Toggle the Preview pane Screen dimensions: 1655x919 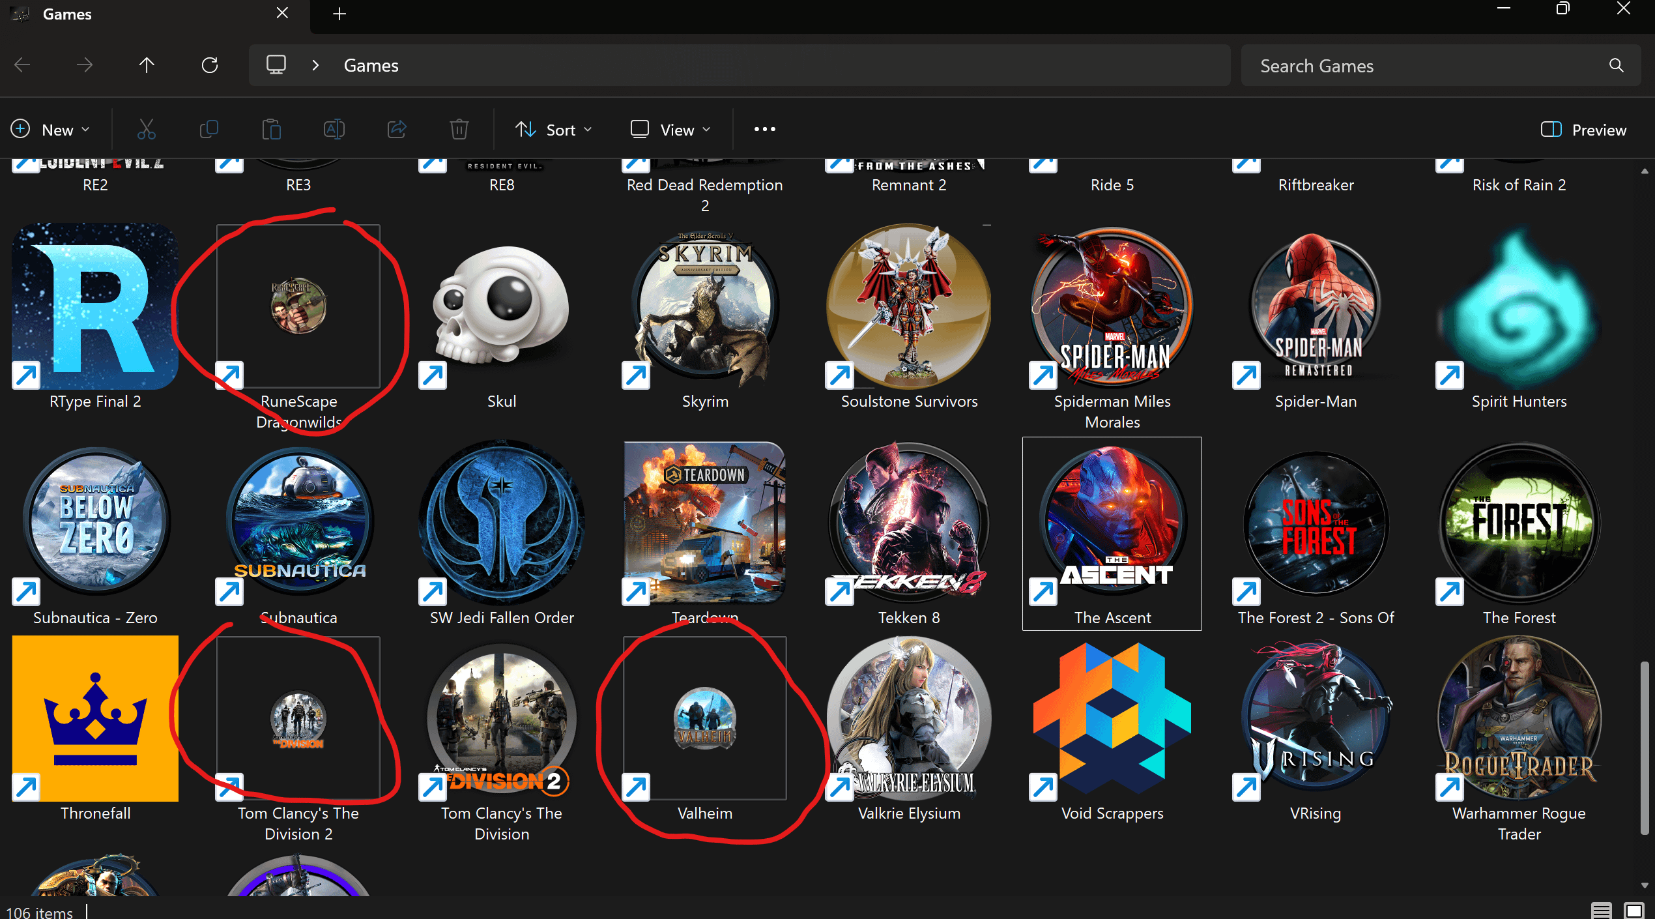1583,130
